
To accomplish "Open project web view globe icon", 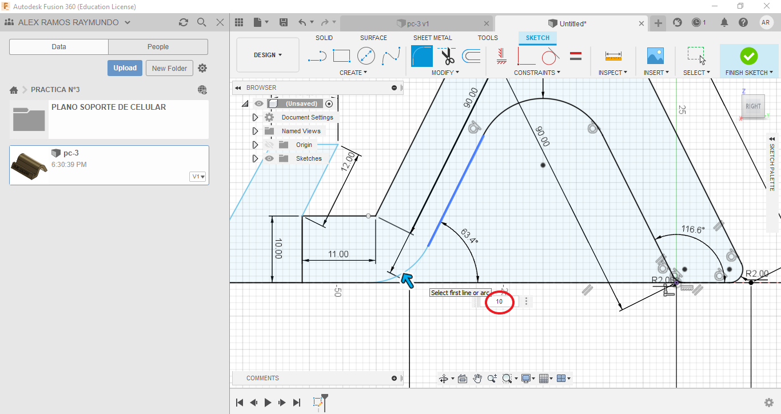I will click(x=202, y=90).
